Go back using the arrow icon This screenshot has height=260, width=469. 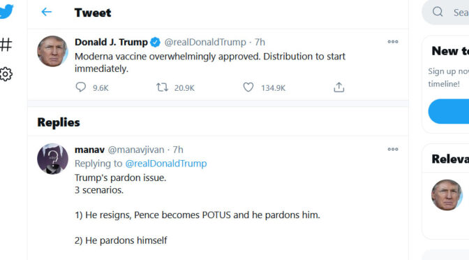pos(47,12)
